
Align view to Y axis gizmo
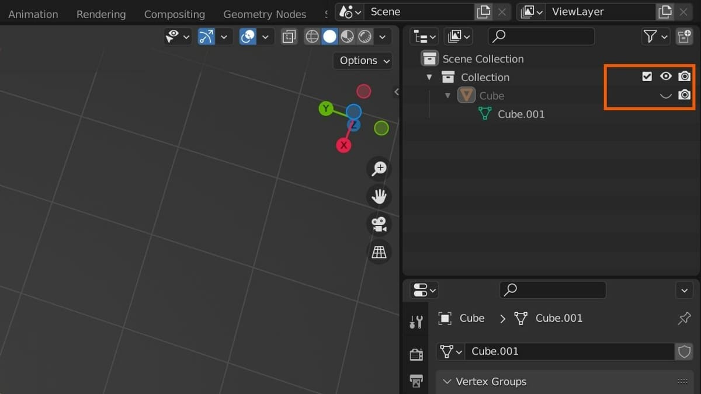(x=326, y=108)
